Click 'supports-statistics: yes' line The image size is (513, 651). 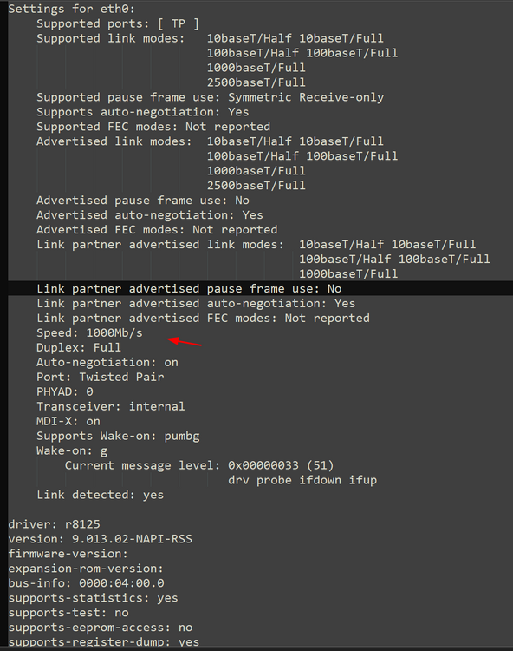click(93, 598)
